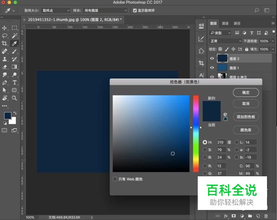Click 确定 in color picker

(246, 93)
